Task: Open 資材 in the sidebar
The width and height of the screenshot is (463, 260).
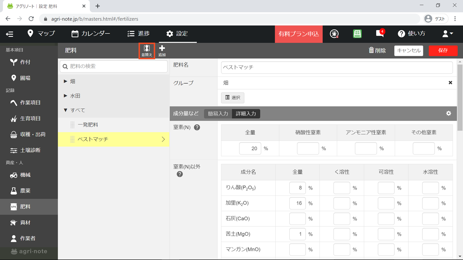Action: point(29,222)
